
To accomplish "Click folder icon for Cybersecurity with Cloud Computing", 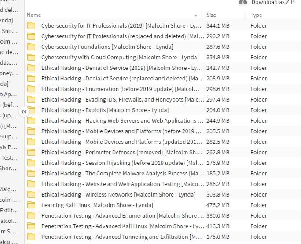I will (31, 57).
